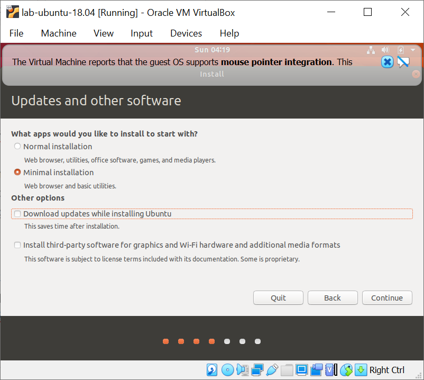Viewport: 424px width, 380px height.
Task: Open the USB devices status icon
Action: coord(272,370)
